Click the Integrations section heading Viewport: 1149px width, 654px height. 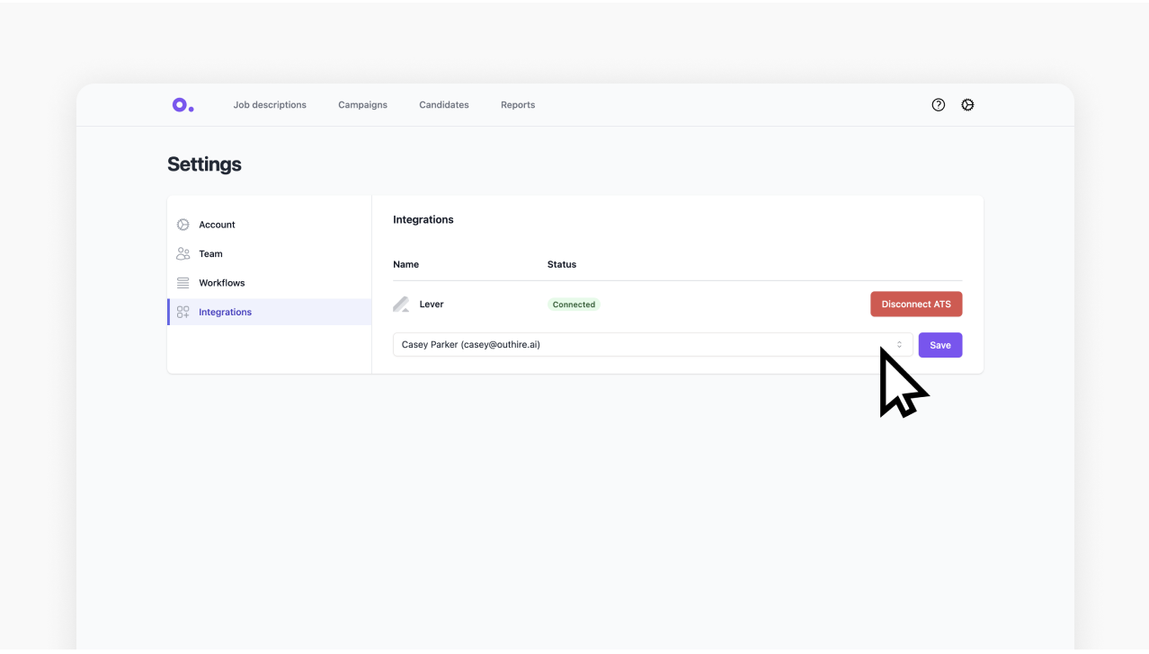pyautogui.click(x=423, y=219)
